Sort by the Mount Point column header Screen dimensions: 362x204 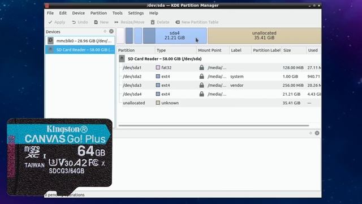pos(213,50)
